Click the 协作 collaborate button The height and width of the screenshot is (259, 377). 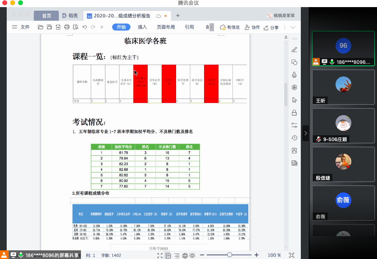pyautogui.click(x=253, y=28)
